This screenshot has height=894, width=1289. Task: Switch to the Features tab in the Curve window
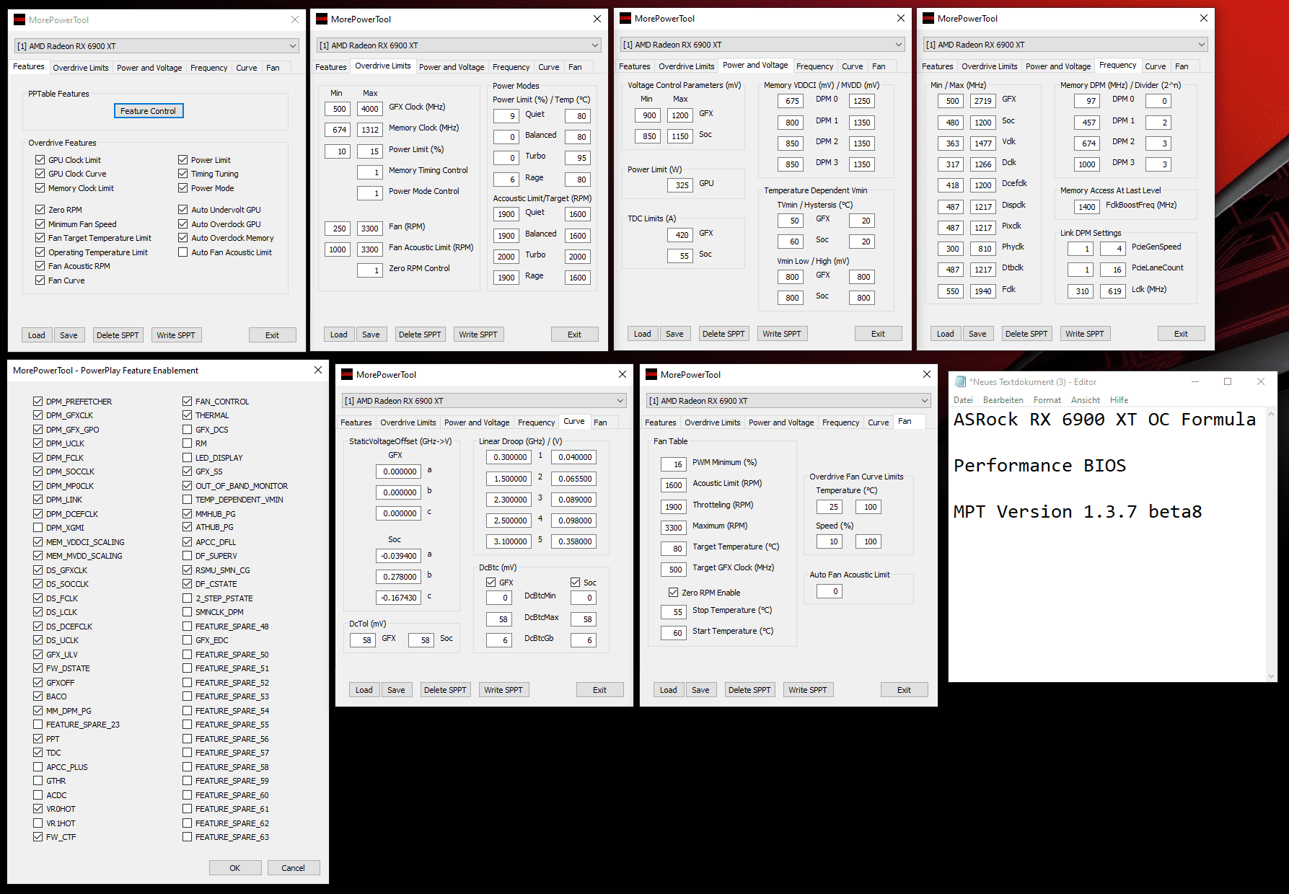click(x=356, y=422)
